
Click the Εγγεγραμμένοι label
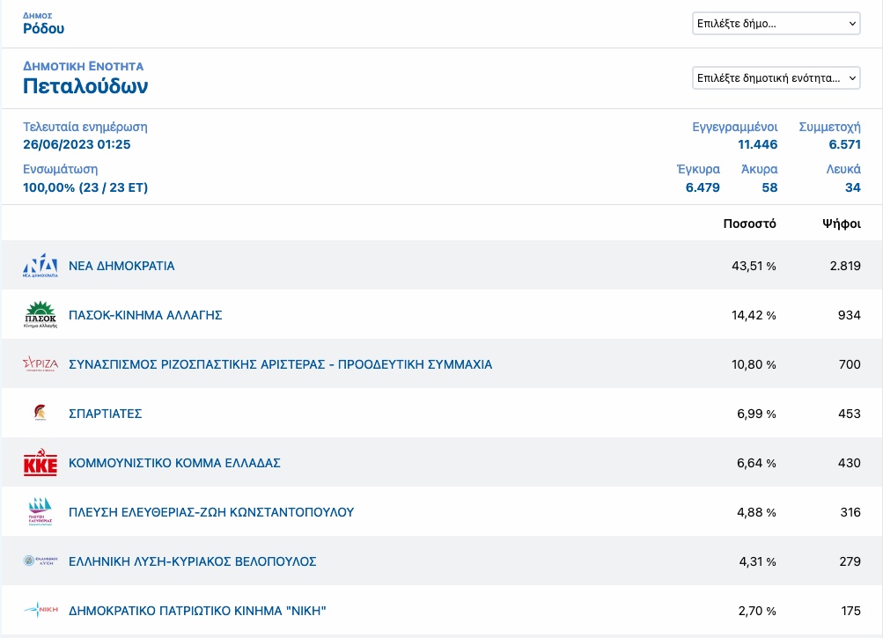click(x=735, y=128)
